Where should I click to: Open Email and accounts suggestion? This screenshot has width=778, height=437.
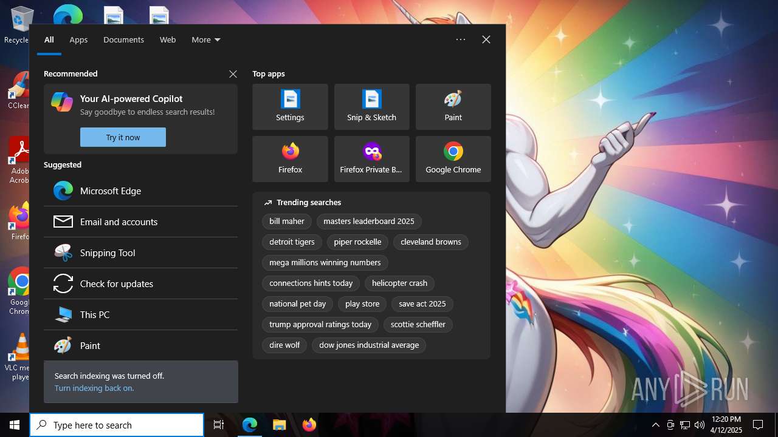coord(140,222)
